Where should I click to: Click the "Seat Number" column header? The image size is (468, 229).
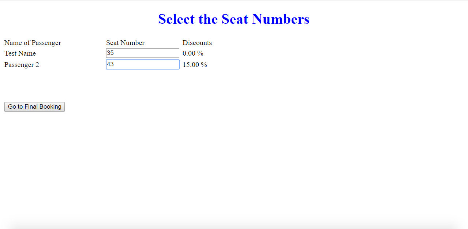[125, 43]
